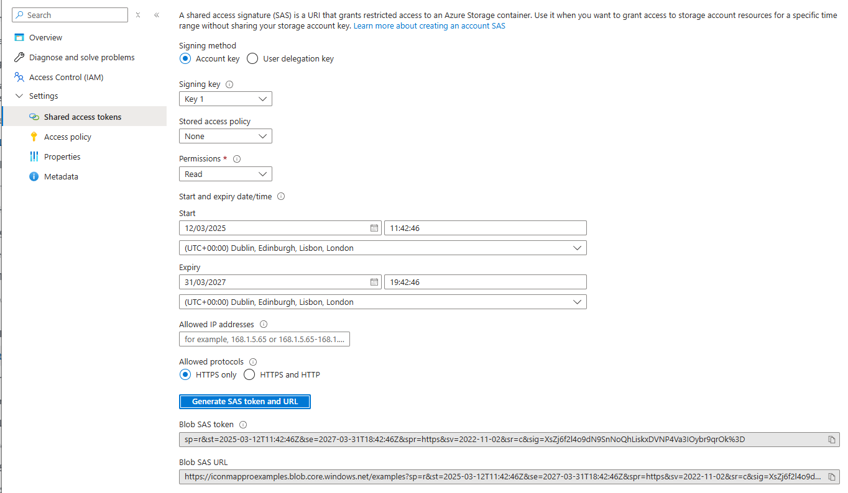Go to Access policy settings page
This screenshot has width=848, height=493.
pos(67,137)
